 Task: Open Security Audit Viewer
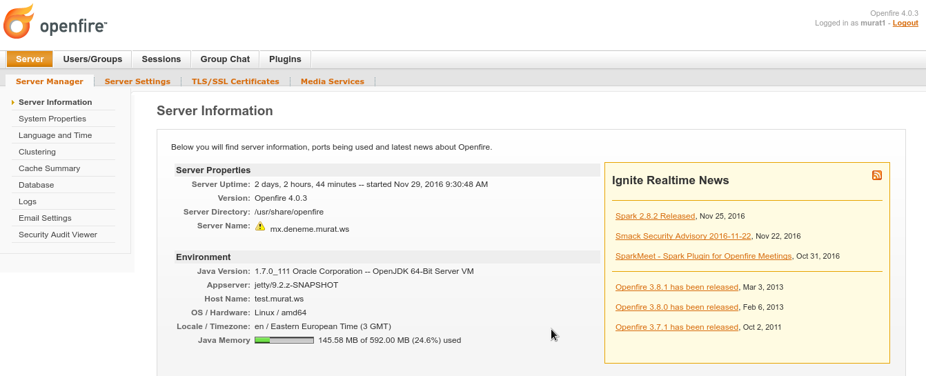tap(58, 235)
